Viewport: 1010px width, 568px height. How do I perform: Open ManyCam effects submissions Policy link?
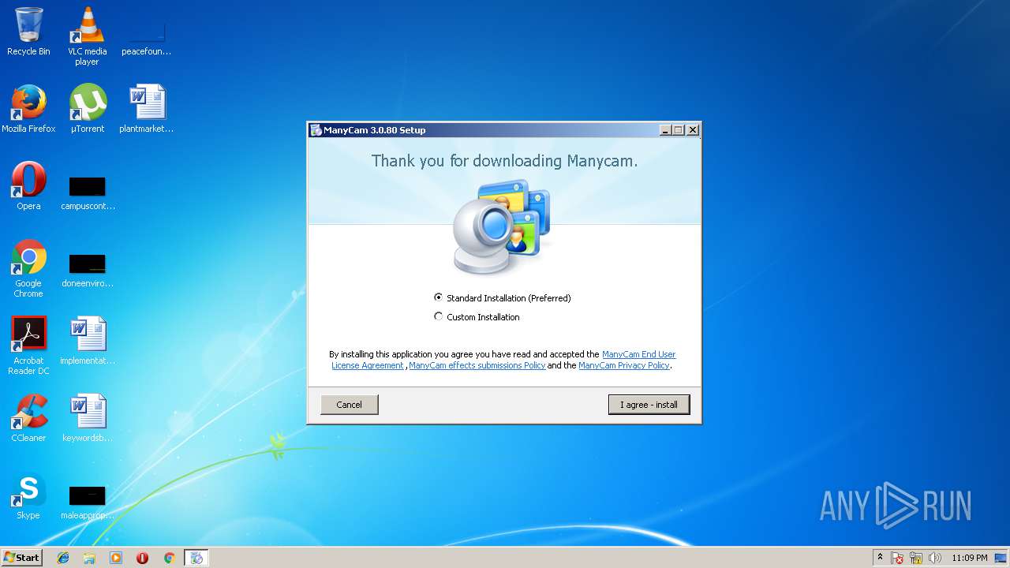coord(477,365)
